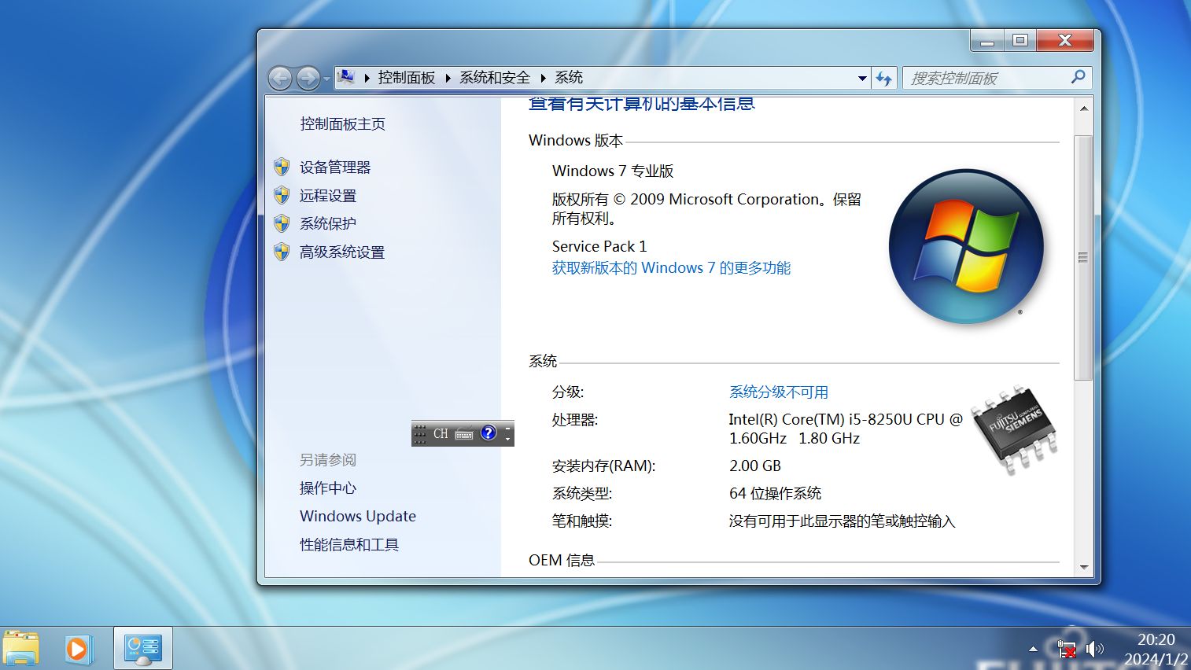The height and width of the screenshot is (670, 1191).
Task: Minimize the System window
Action: point(987,40)
